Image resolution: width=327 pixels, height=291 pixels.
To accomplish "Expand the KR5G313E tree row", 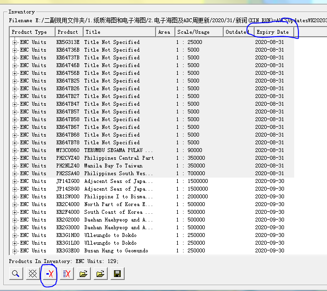I will point(14,42).
